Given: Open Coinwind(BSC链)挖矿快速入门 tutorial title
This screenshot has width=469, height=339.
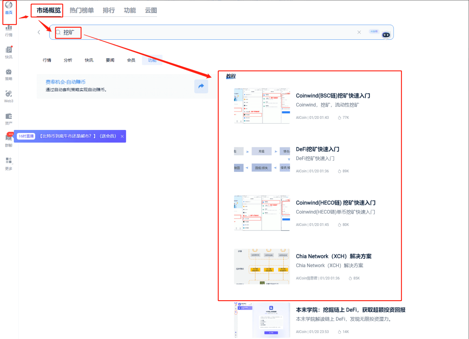Looking at the screenshot, I should click(333, 96).
